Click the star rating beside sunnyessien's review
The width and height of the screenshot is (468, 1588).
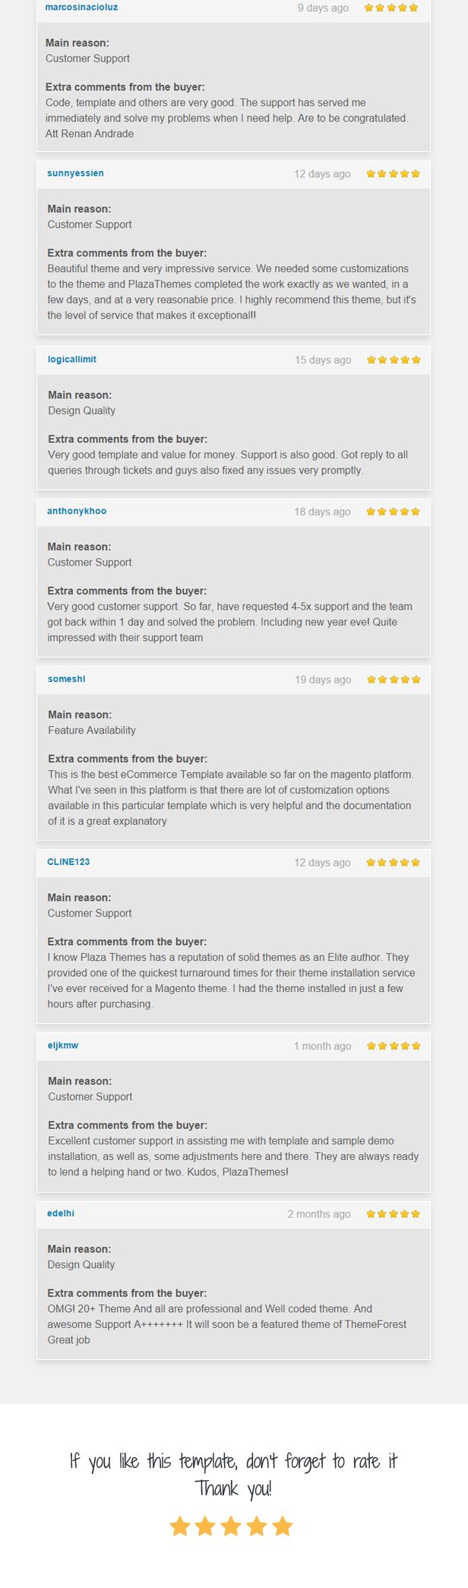coord(393,173)
